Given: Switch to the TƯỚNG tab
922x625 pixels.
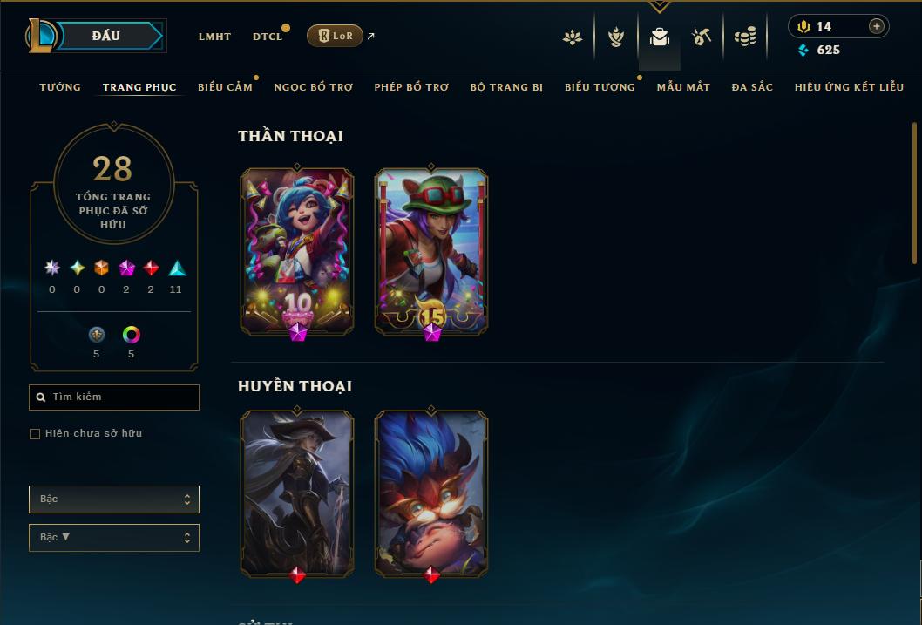Looking at the screenshot, I should coord(60,87).
